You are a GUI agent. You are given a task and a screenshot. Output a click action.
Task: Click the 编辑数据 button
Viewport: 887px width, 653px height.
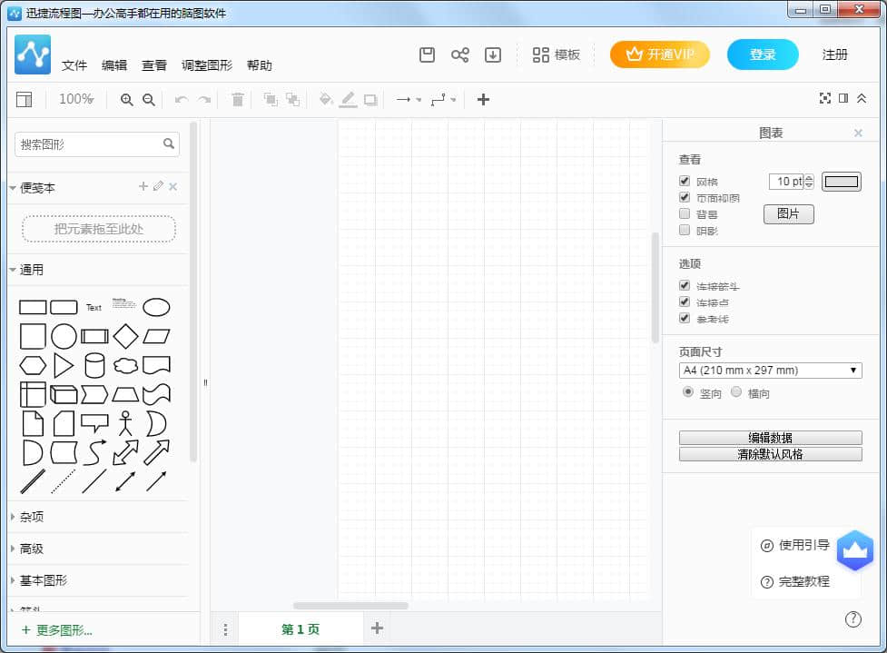(x=770, y=438)
